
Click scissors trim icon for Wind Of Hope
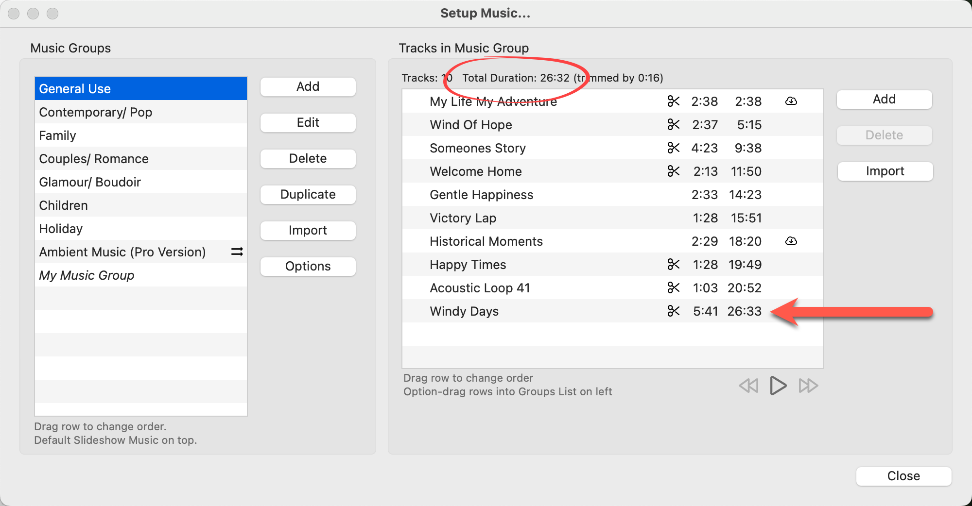coord(673,125)
